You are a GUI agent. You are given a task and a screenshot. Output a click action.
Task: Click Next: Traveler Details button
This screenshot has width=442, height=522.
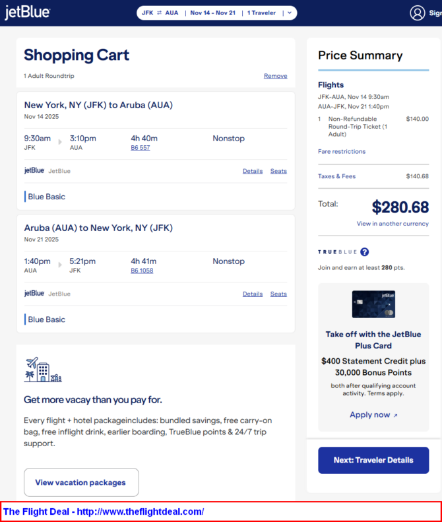pyautogui.click(x=373, y=460)
